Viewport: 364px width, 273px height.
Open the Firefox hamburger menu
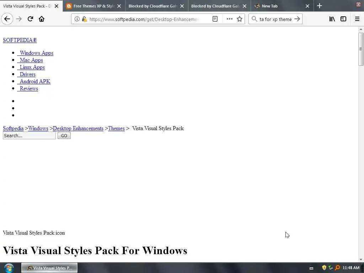(357, 19)
